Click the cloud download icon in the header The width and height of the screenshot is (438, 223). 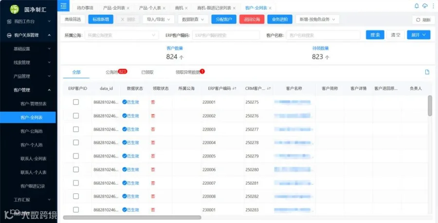coord(425,6)
